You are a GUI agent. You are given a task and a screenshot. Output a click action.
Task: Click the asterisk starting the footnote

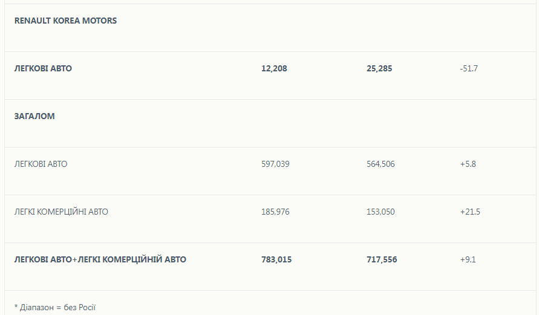click(x=16, y=307)
